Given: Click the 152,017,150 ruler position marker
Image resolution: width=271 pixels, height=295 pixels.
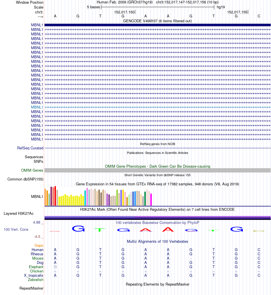Looking at the screenshot, I should point(125,12).
